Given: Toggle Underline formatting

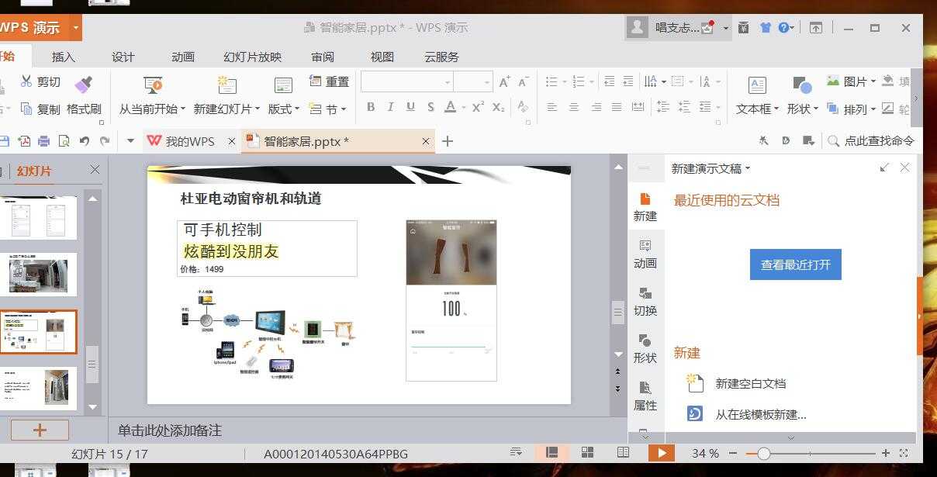Looking at the screenshot, I should tap(410, 107).
